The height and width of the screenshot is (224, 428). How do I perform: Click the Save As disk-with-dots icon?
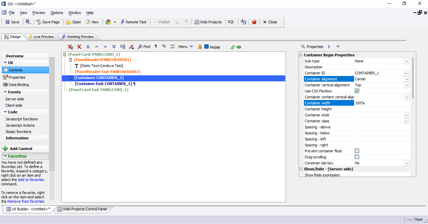click(x=28, y=22)
